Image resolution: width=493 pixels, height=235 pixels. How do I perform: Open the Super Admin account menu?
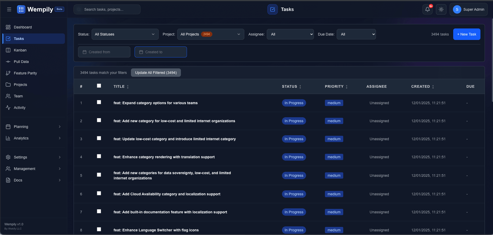468,9
